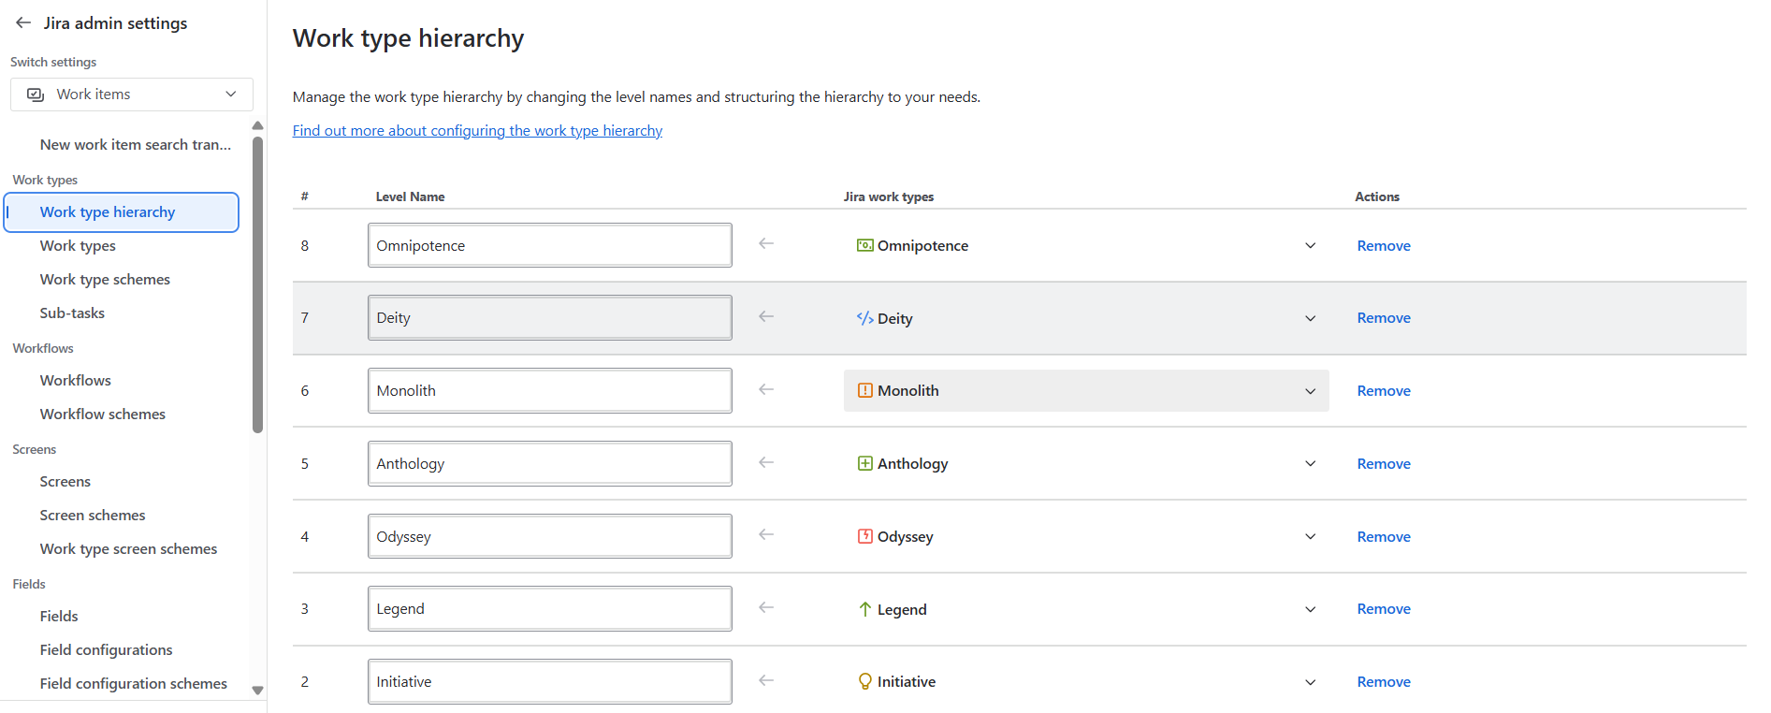
Task: Click the sidebar scrollbar down arrow
Action: 258,691
